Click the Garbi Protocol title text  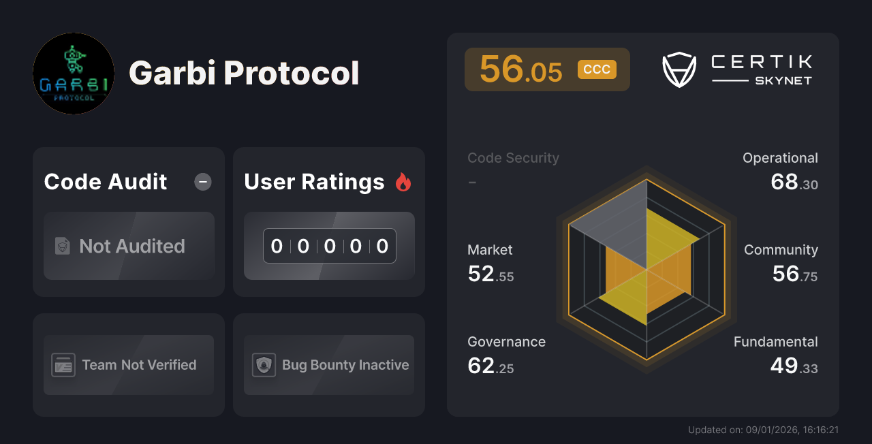[x=245, y=74]
